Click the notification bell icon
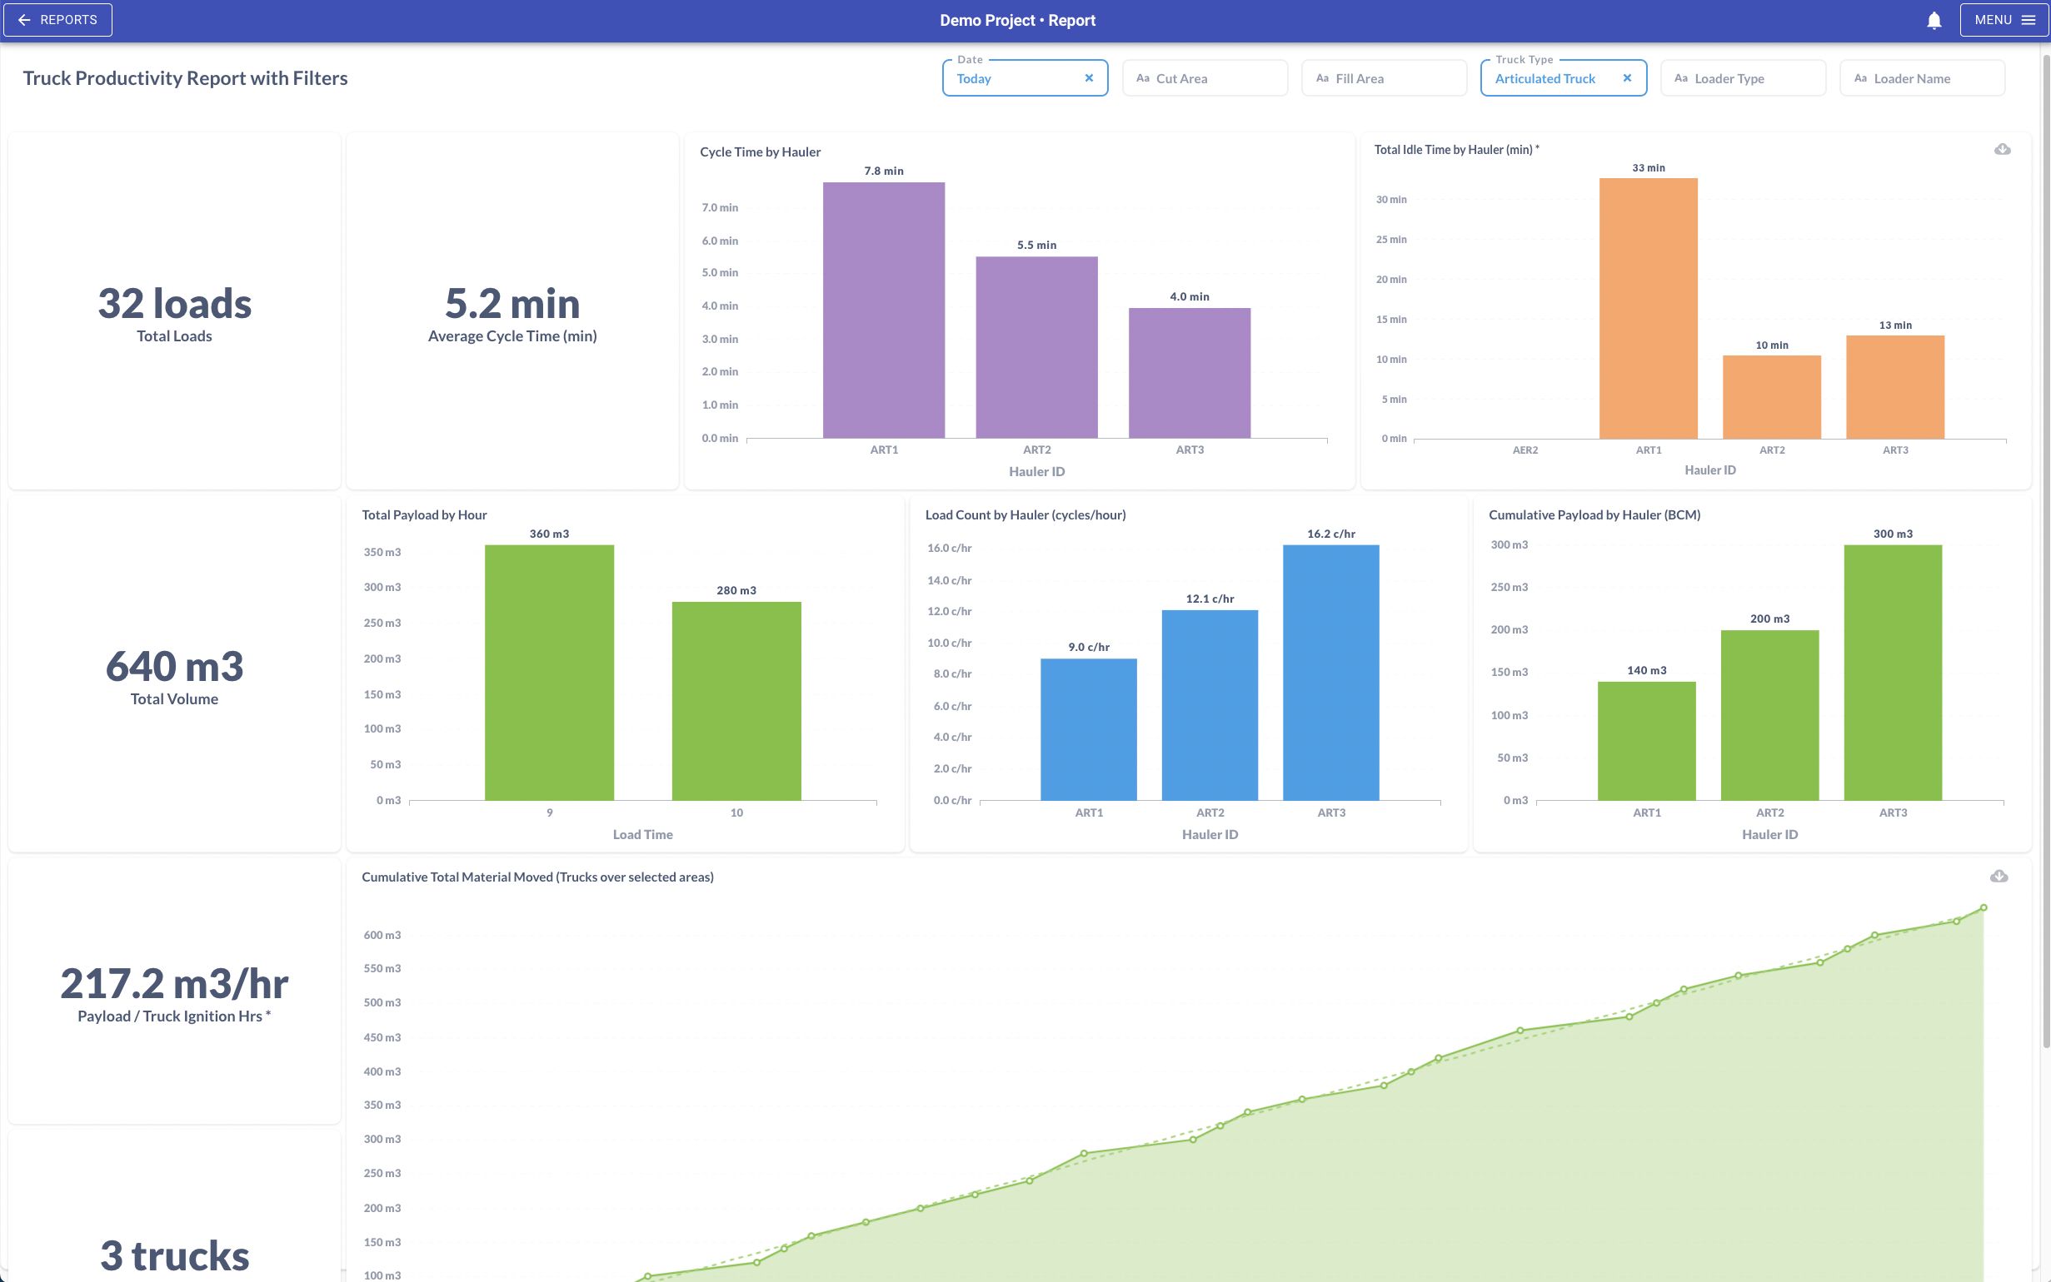The height and width of the screenshot is (1282, 2051). pyautogui.click(x=1934, y=20)
